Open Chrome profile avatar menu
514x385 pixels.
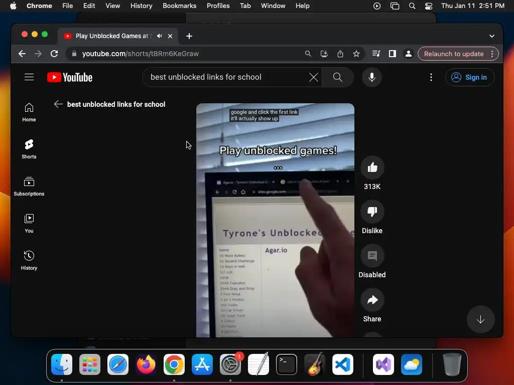pos(409,54)
